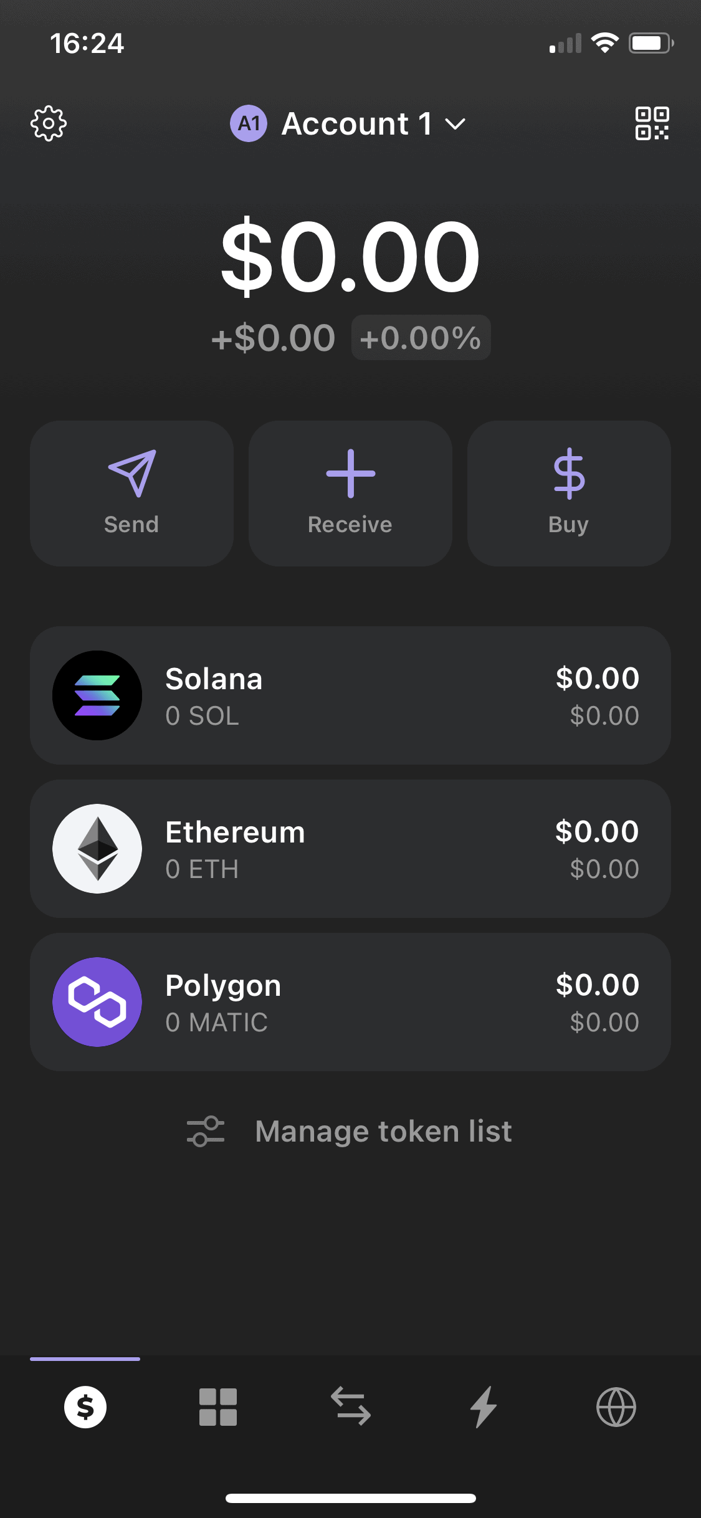Tap the Ethereum token logo

point(97,849)
